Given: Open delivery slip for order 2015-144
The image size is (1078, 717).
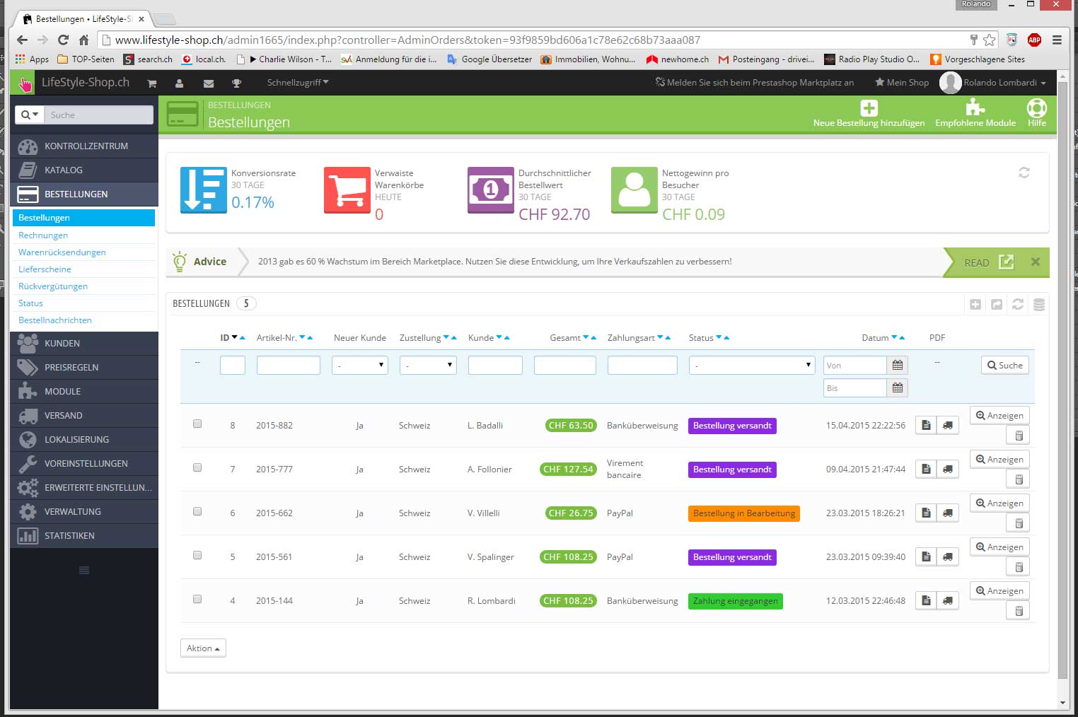Looking at the screenshot, I should point(948,600).
